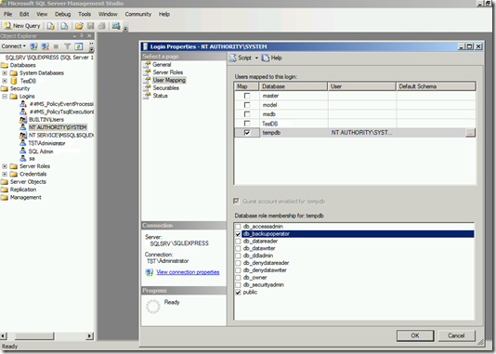The height and width of the screenshot is (354, 496).
Task: Click the db_denydatareader role checkbox
Action: [238, 263]
